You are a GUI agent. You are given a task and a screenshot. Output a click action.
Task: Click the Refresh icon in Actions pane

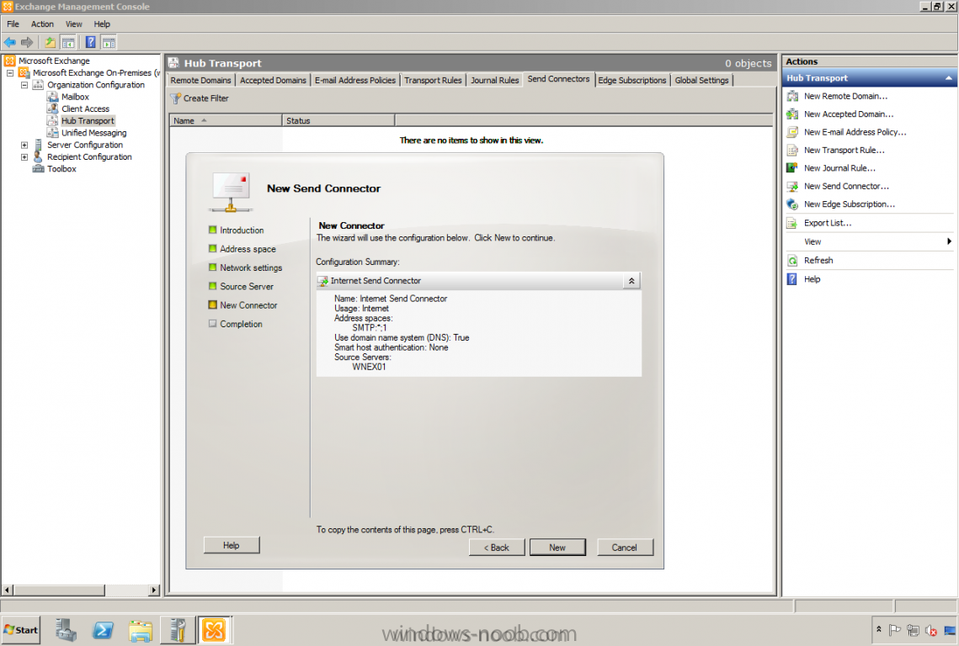coord(792,261)
